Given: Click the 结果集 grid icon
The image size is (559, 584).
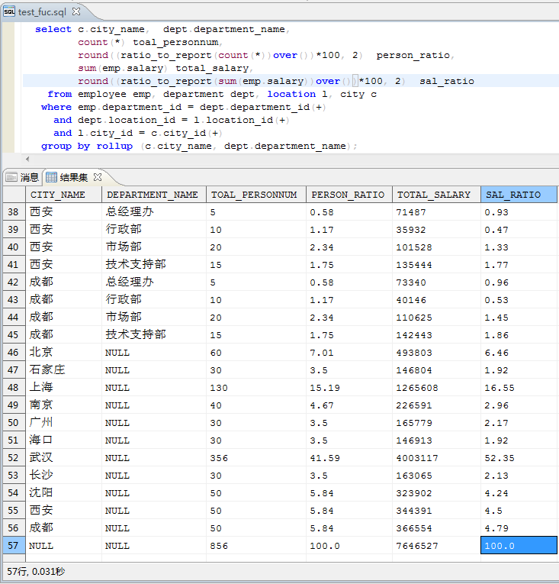Looking at the screenshot, I should [52, 177].
